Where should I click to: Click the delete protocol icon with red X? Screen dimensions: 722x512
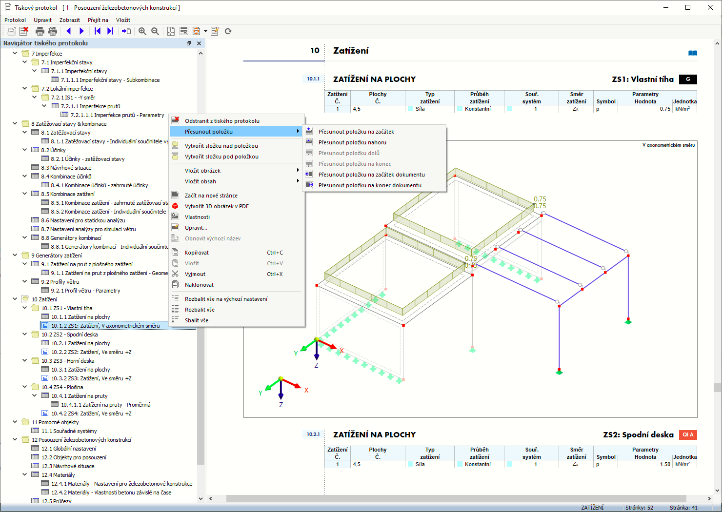click(24, 31)
